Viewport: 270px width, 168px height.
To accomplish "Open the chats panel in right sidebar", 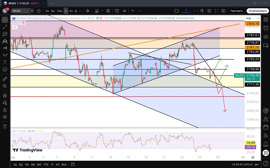I will point(266,45).
